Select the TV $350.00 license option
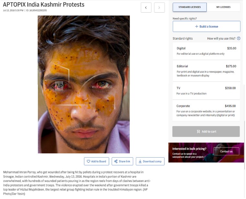Screen dimensions: 246x199 click(206, 91)
